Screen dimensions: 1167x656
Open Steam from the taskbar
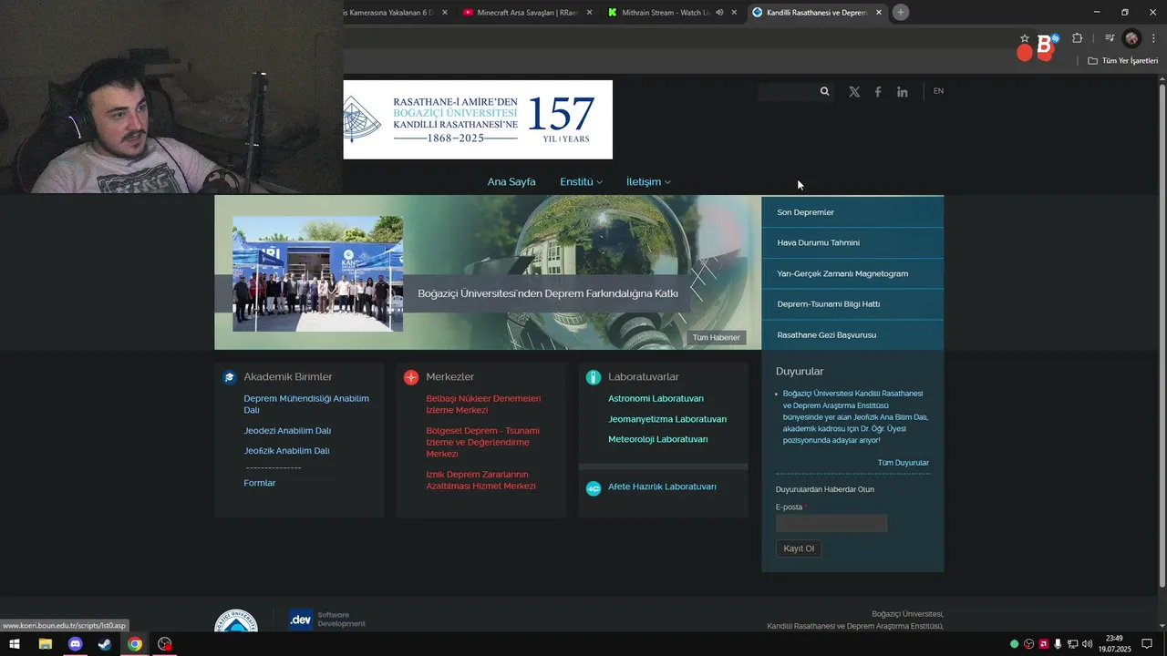[x=105, y=644]
